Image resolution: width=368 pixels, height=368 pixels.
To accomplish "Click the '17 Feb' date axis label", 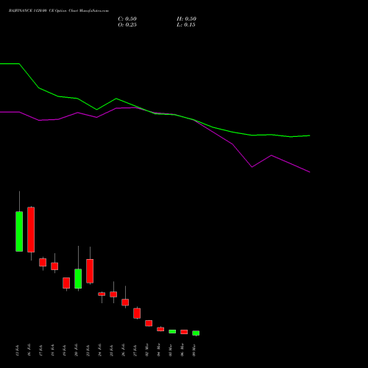I will tap(40, 350).
